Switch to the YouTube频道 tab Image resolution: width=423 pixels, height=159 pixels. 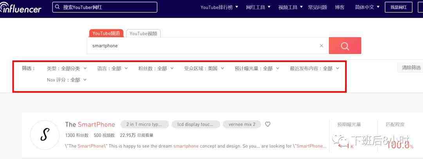106,33
